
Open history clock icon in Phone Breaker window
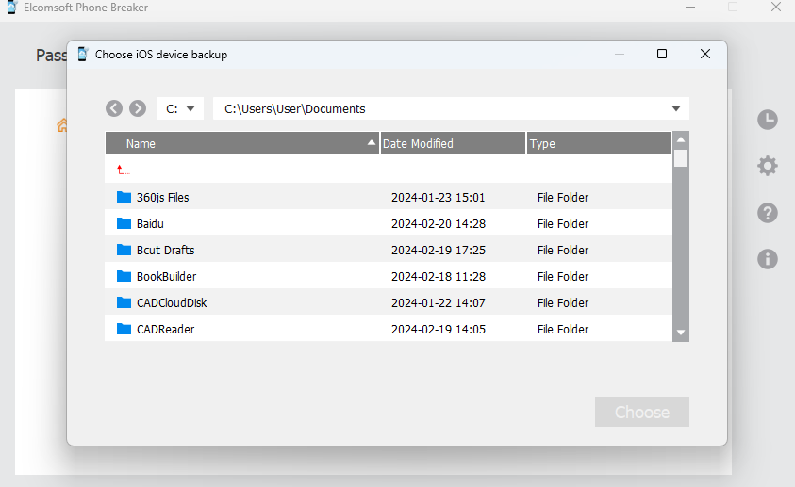coord(768,120)
